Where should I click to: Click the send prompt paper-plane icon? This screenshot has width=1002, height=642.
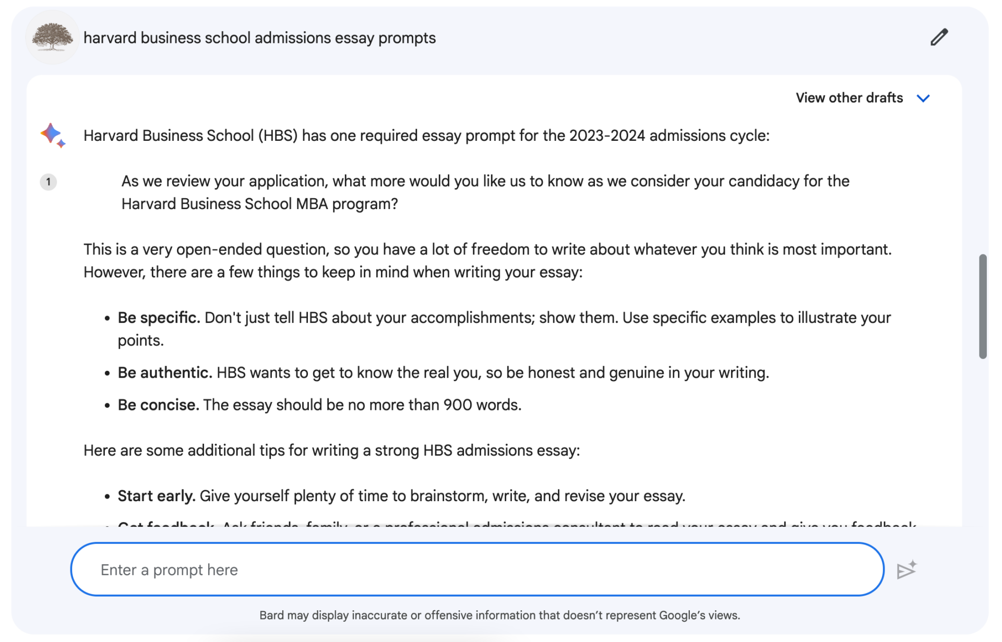click(906, 570)
